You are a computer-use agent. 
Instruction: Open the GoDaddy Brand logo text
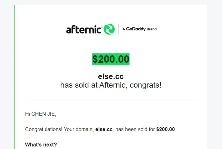[x=140, y=29]
